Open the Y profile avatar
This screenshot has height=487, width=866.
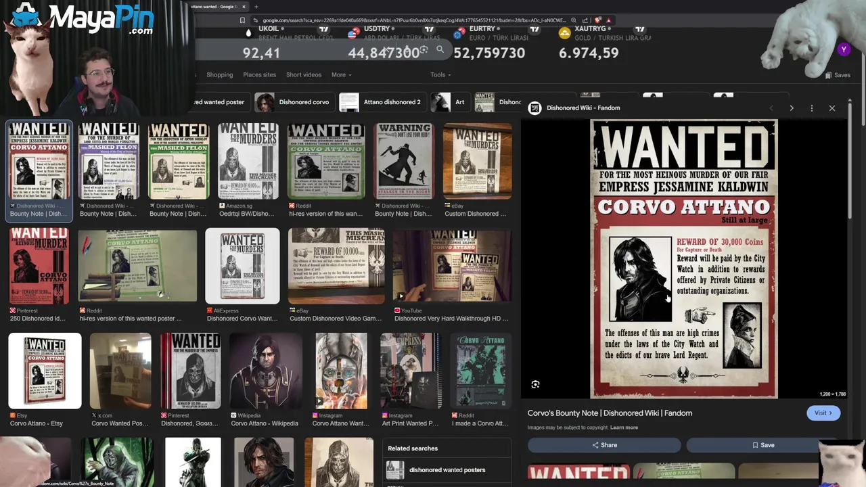tap(844, 49)
